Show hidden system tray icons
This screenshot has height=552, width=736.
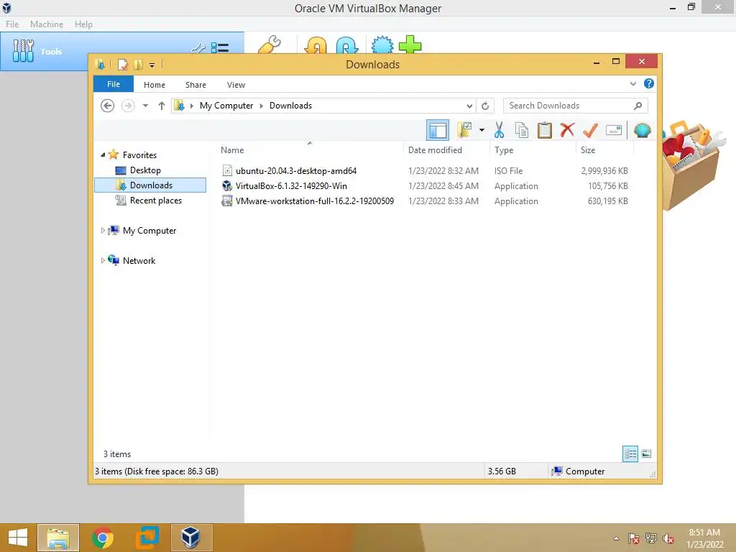pyautogui.click(x=616, y=538)
